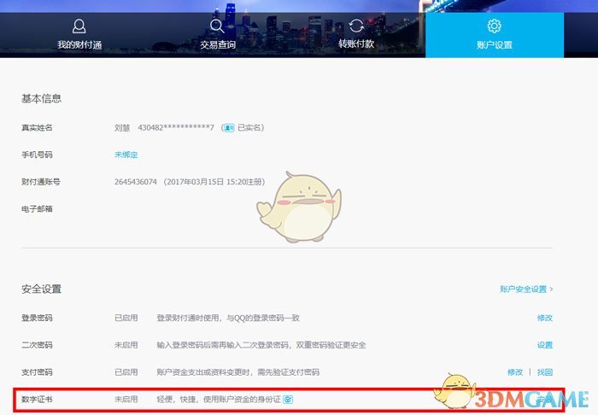Click the 登录密码 label
This screenshot has height=415, width=598.
[x=37, y=318]
